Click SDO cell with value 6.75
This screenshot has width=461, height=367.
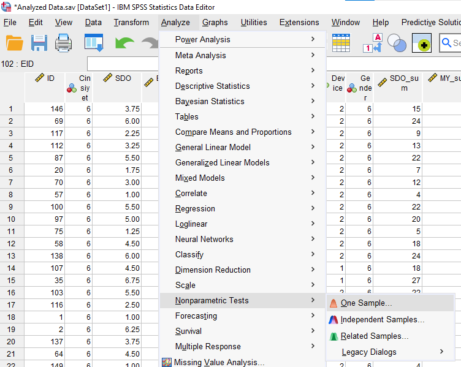point(117,281)
